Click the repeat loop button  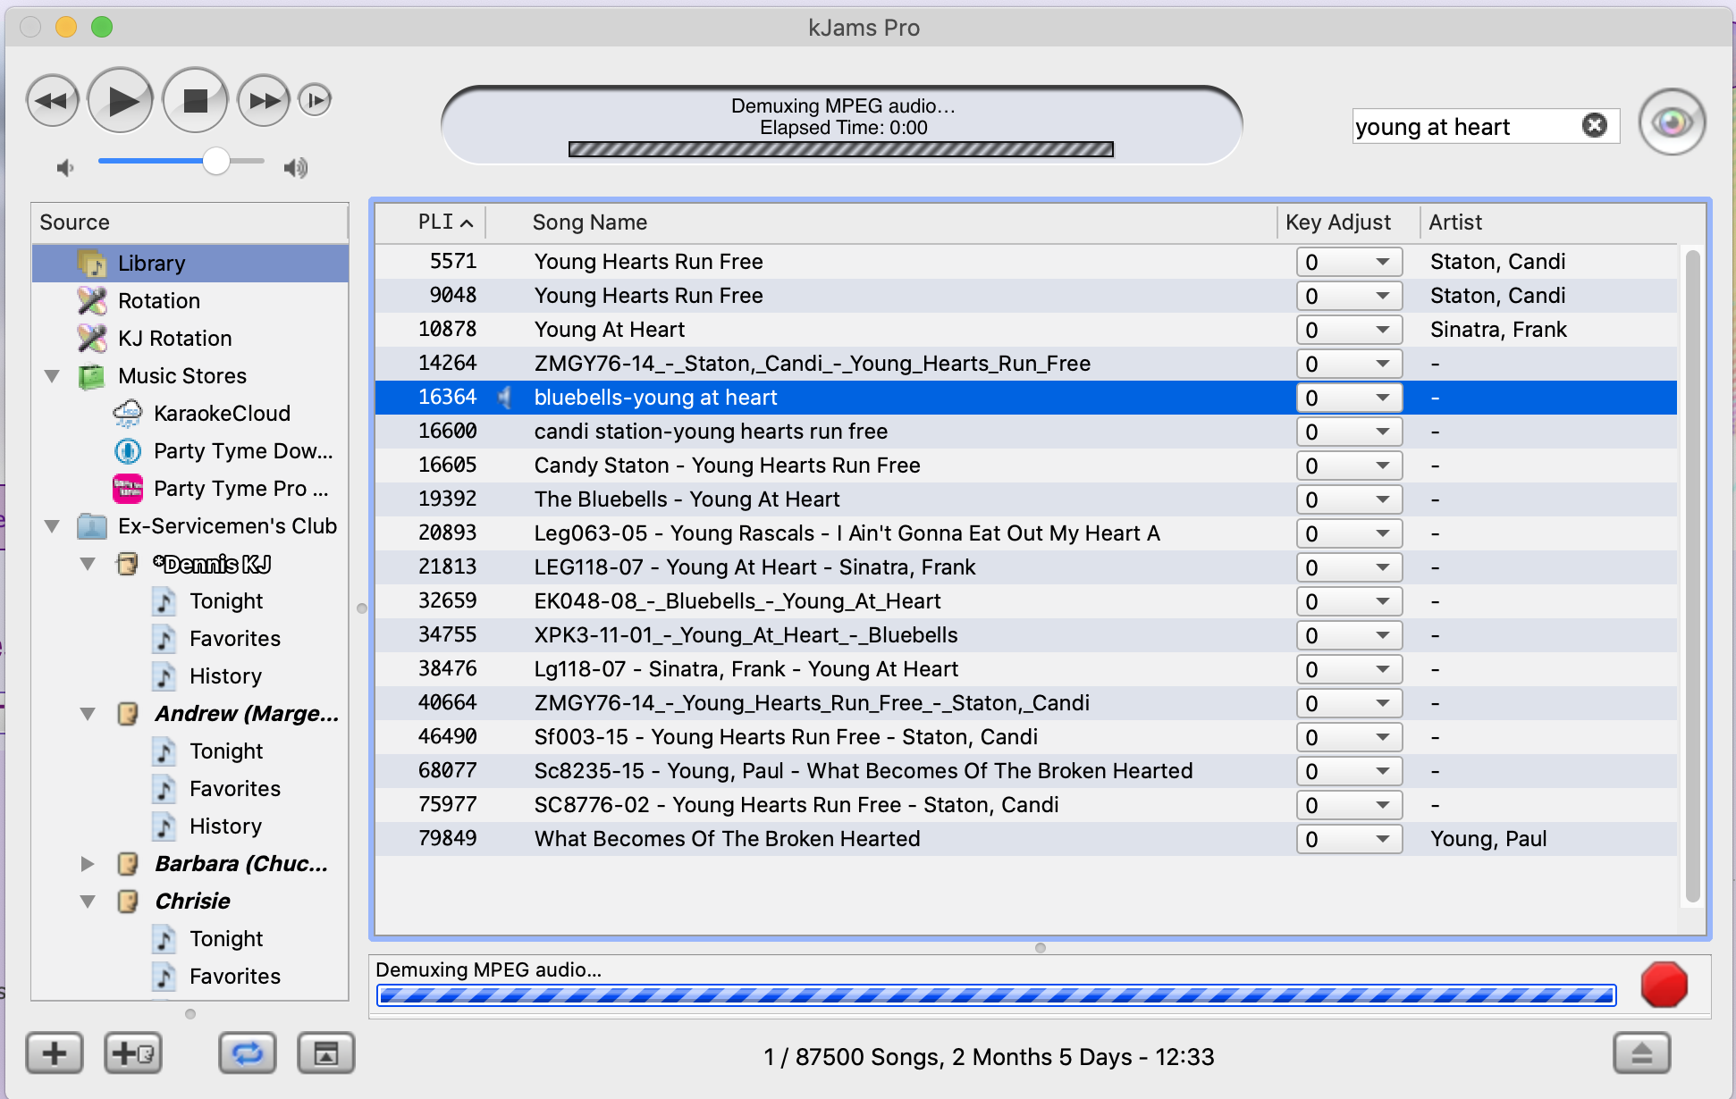pos(248,1053)
